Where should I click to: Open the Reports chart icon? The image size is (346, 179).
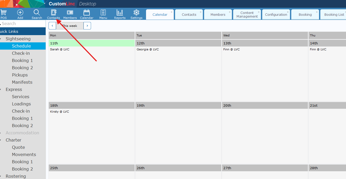tap(120, 14)
